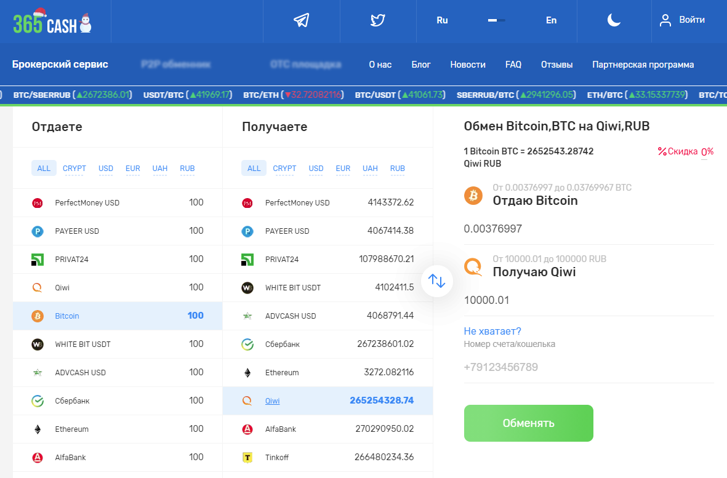Click PerfectMoney icon in the Отдаете list

coord(38,203)
